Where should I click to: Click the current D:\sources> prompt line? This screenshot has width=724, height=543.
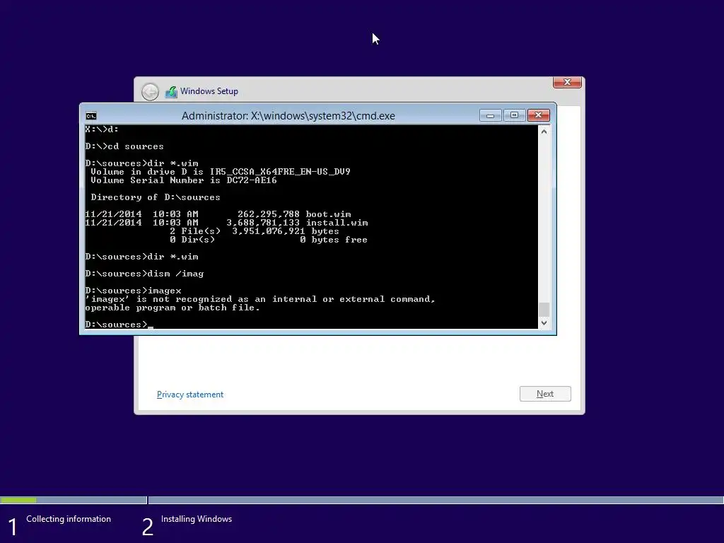(119, 325)
